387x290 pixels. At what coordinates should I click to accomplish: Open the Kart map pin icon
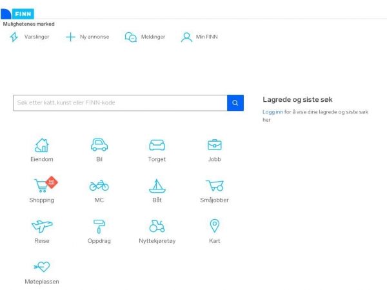coord(215,226)
